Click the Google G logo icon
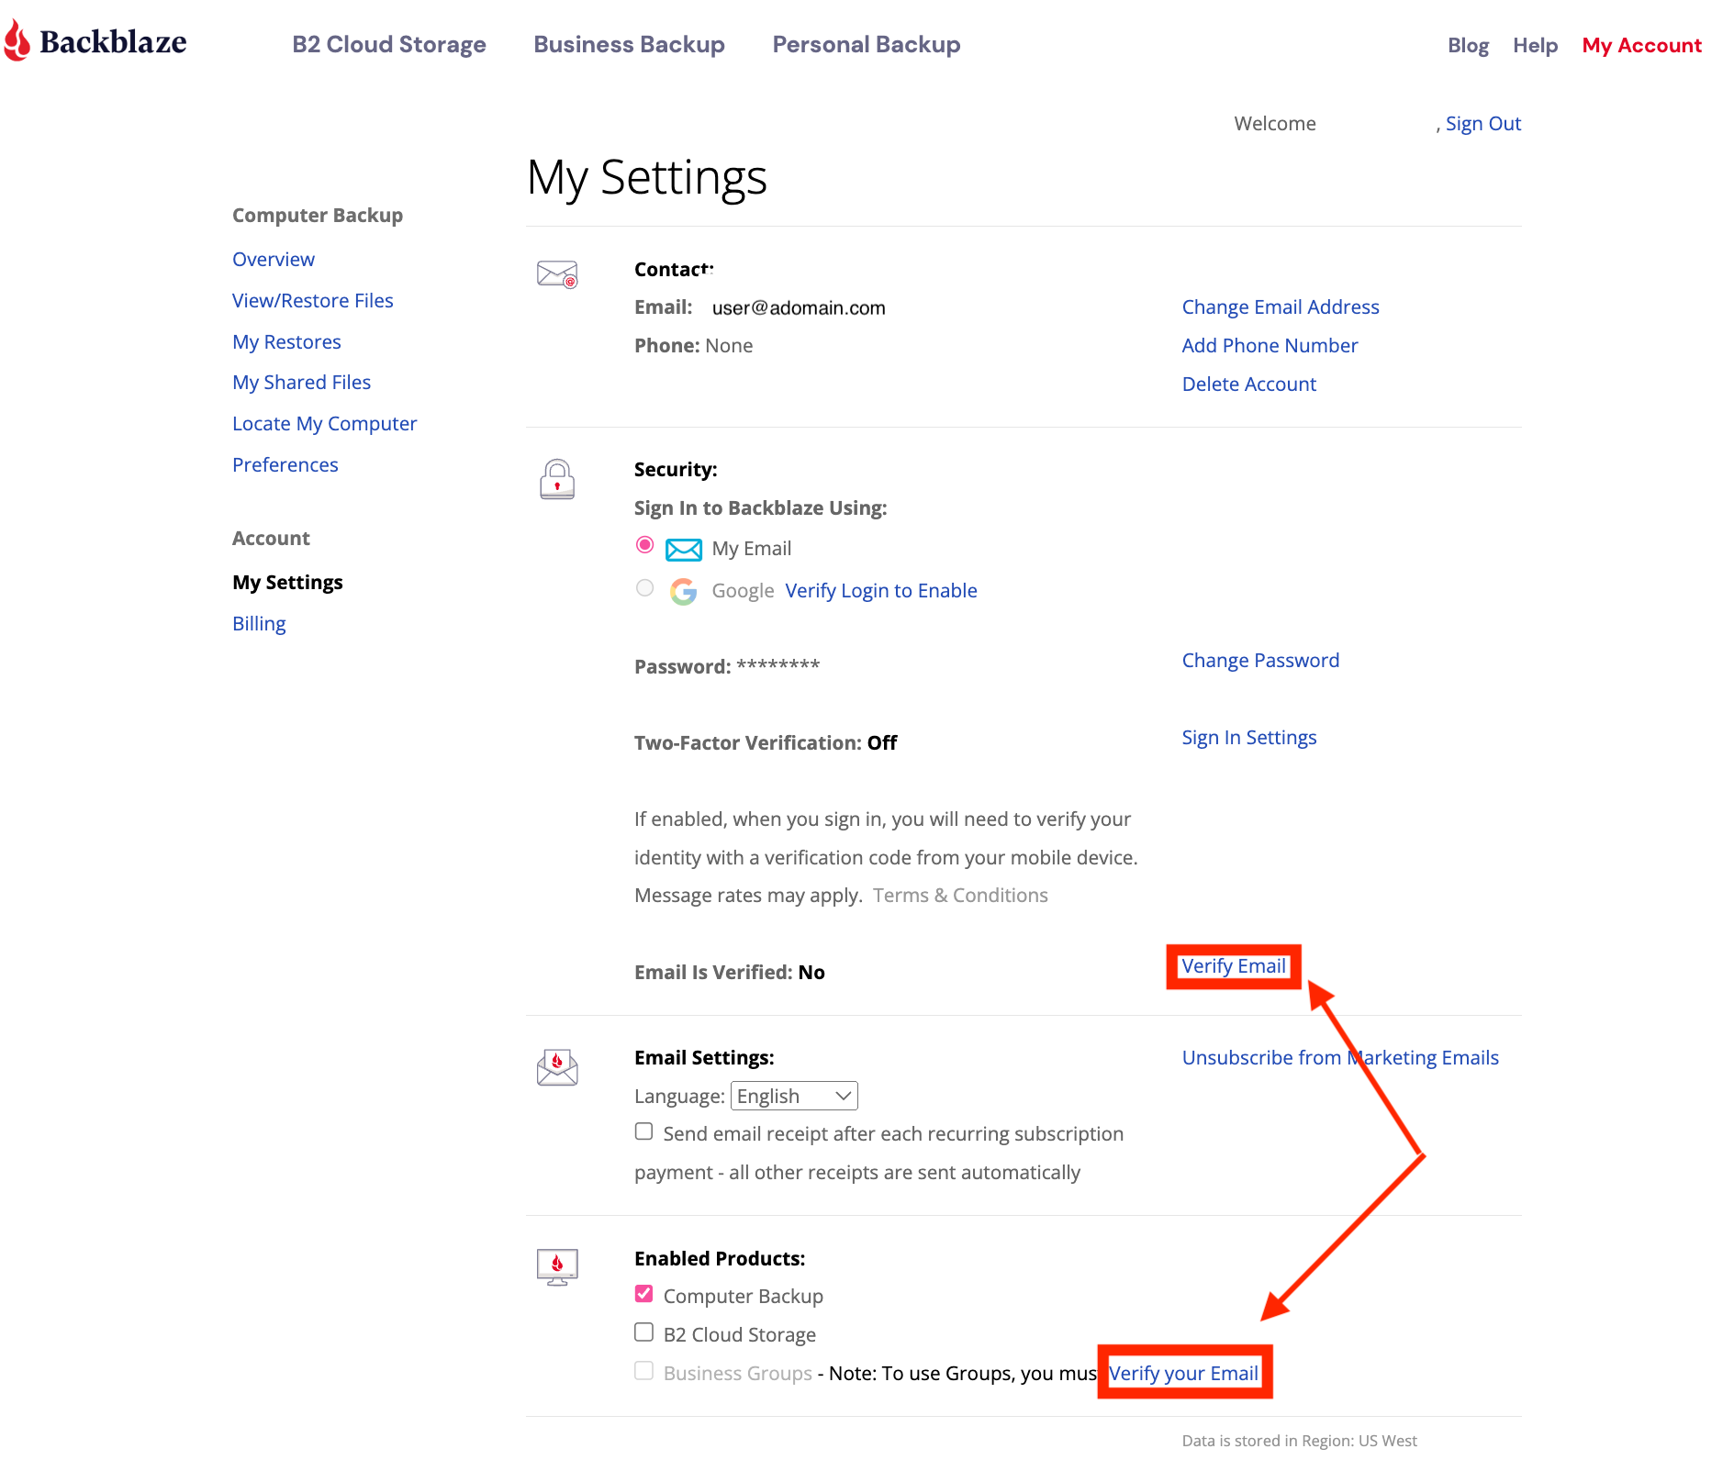The height and width of the screenshot is (1460, 1734). pos(683,592)
